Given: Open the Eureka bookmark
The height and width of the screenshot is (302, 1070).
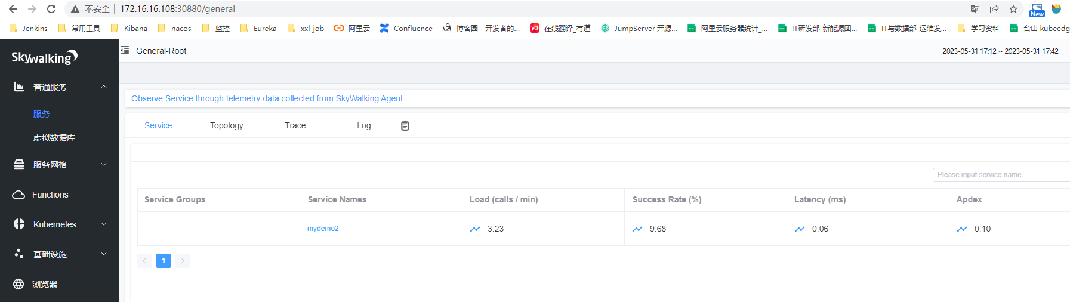Looking at the screenshot, I should 258,28.
